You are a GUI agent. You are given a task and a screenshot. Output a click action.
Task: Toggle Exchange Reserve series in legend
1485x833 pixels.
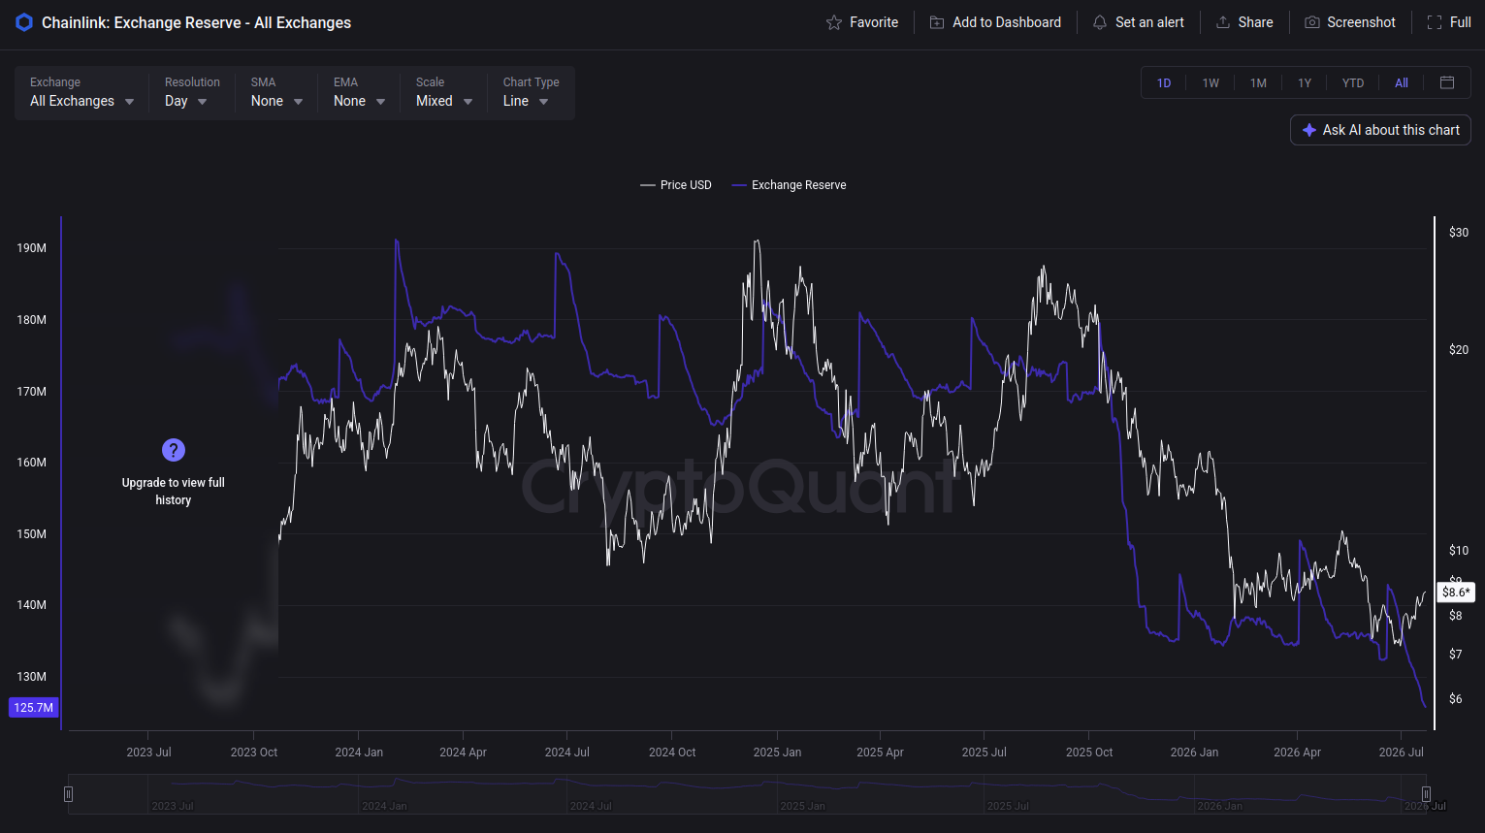789,185
